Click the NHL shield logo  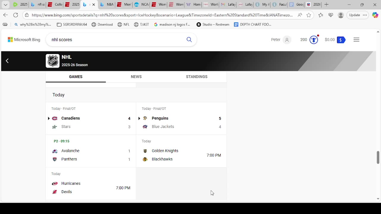[x=53, y=61]
